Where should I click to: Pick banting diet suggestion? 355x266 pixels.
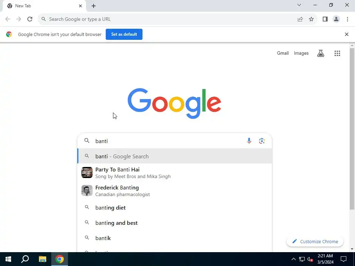[175, 207]
